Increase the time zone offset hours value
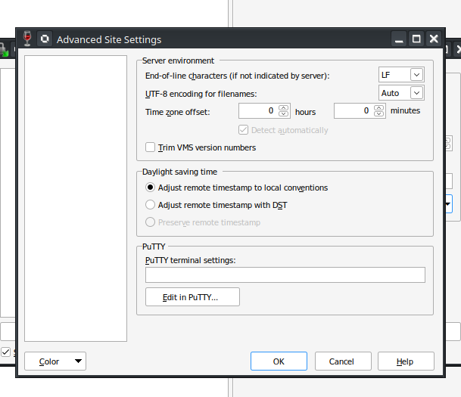 [284, 108]
